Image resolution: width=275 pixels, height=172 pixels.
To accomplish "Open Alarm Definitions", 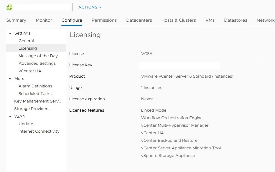I will [35, 86].
